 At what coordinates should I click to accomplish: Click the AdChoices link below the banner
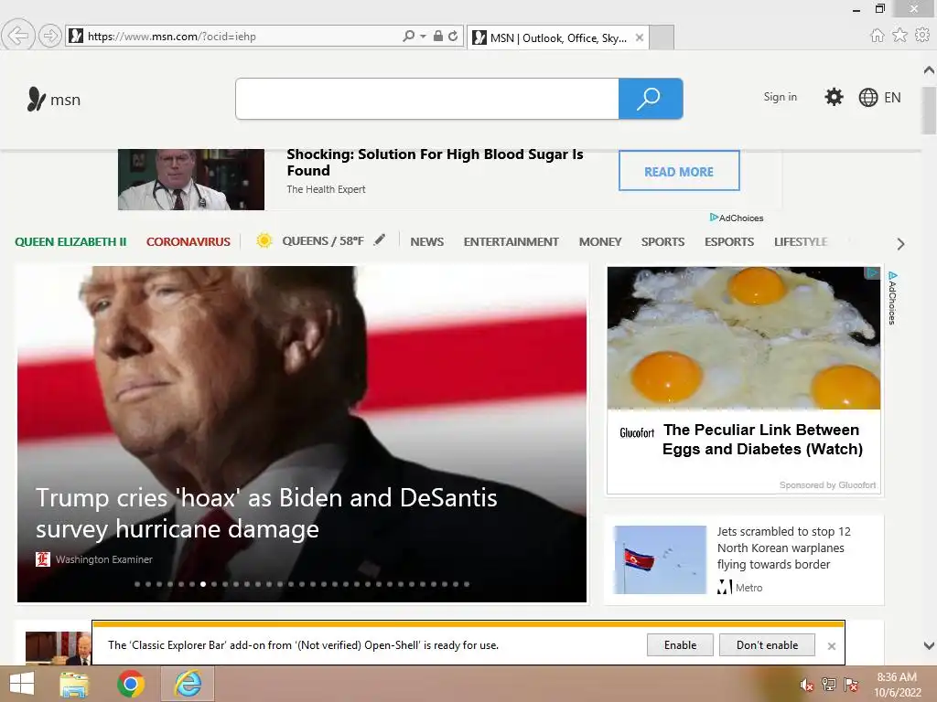[x=737, y=218]
